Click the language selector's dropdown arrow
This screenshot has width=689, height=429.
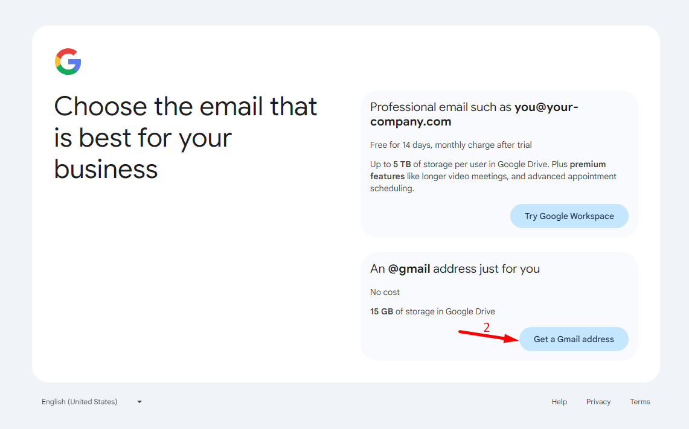(x=139, y=402)
